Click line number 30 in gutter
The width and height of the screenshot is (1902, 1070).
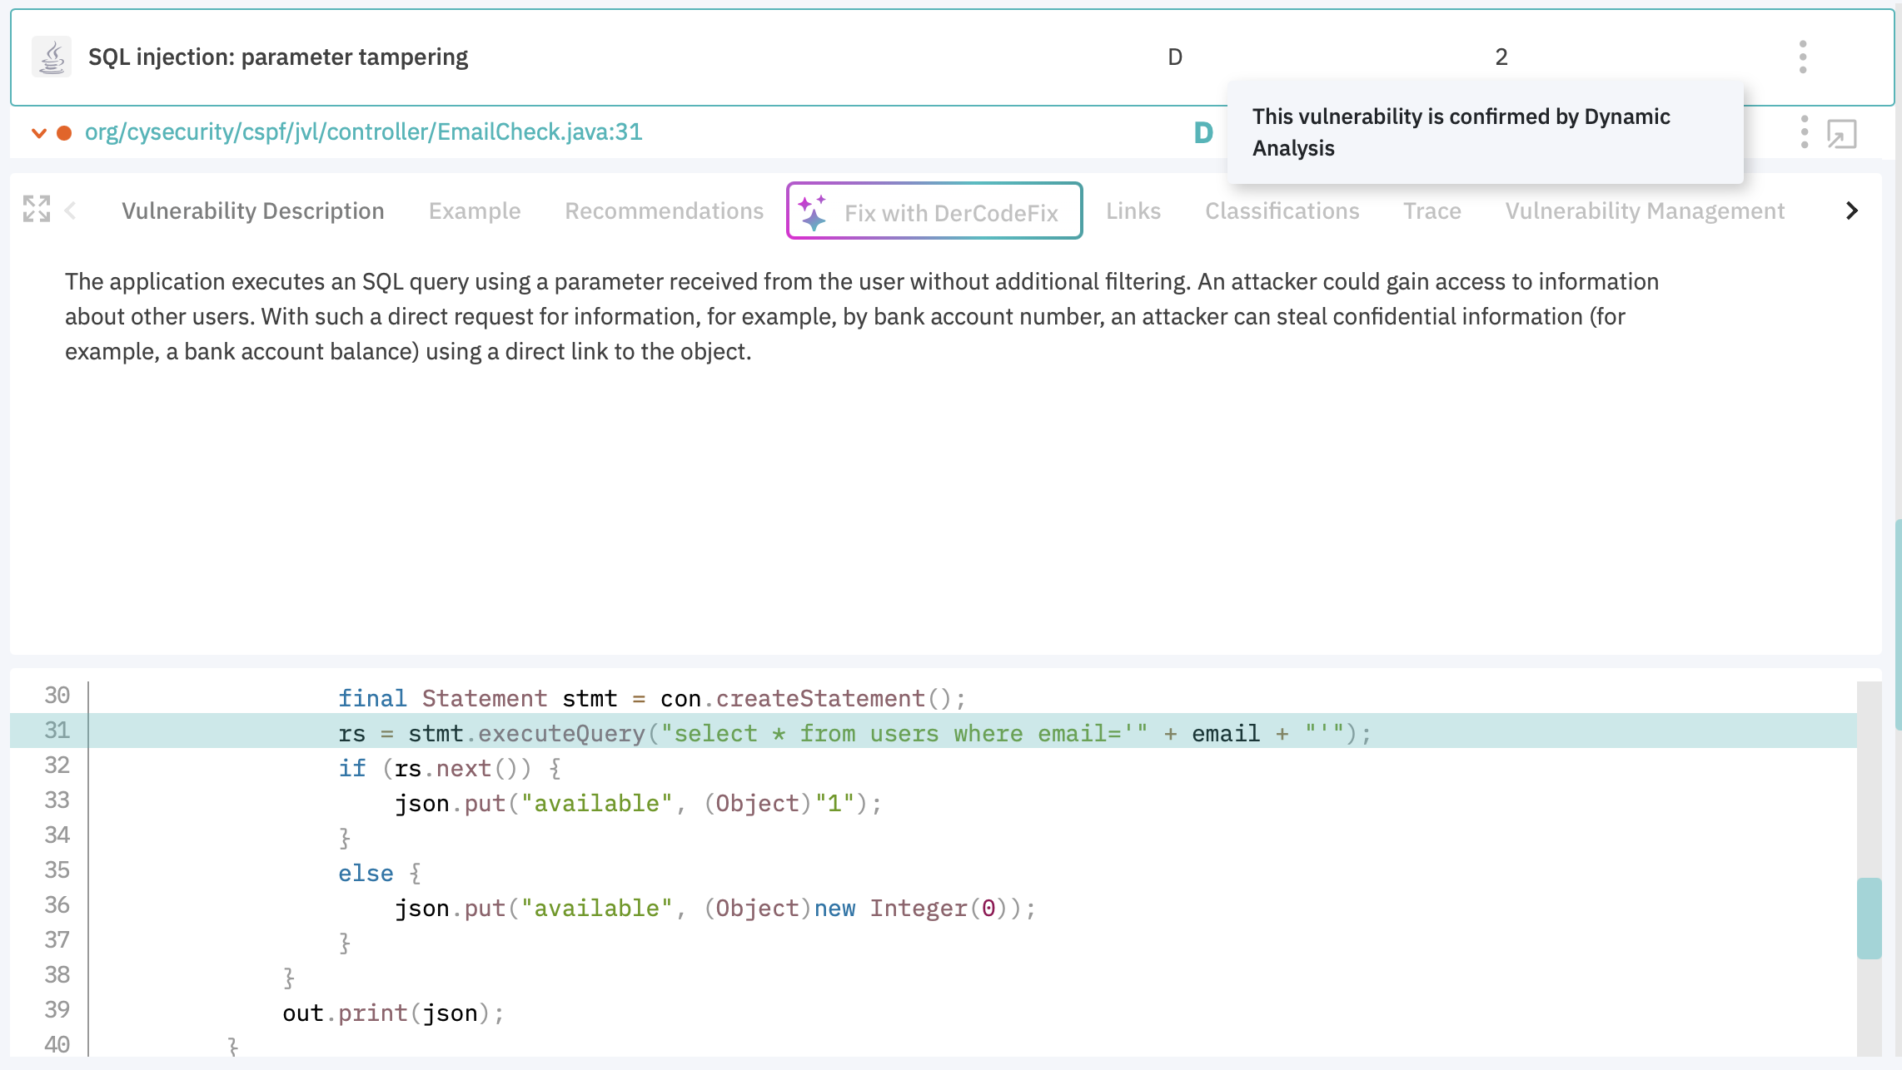[57, 696]
